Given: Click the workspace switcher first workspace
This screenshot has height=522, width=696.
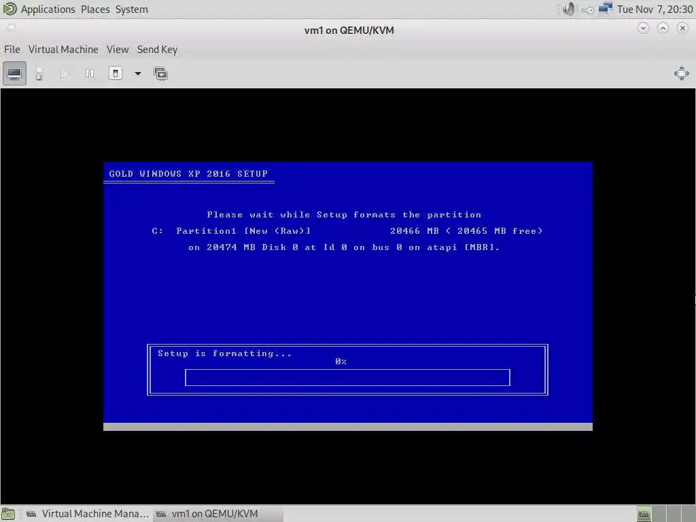Looking at the screenshot, I should pos(644,514).
